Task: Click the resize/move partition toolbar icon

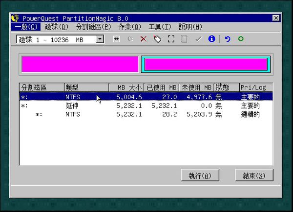Action: coord(116,39)
